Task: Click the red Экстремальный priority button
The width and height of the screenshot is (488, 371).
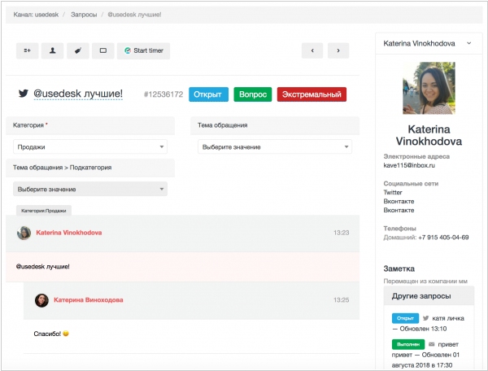Action: click(x=312, y=94)
